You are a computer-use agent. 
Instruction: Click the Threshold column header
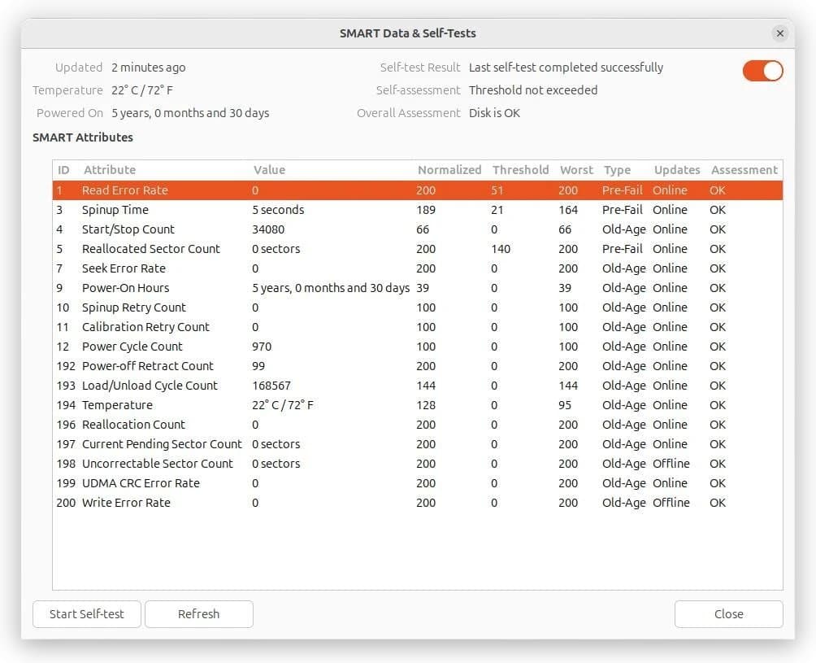[x=520, y=170]
